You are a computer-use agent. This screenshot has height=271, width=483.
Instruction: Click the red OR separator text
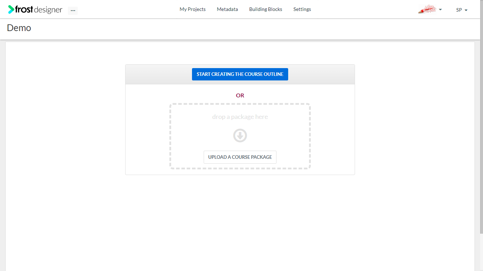pyautogui.click(x=240, y=95)
